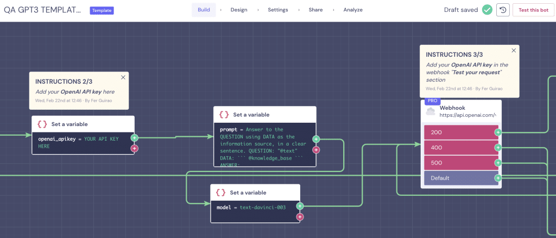
Task: Close the INSTRUCTIONS 2/3 note
Action: click(x=123, y=77)
